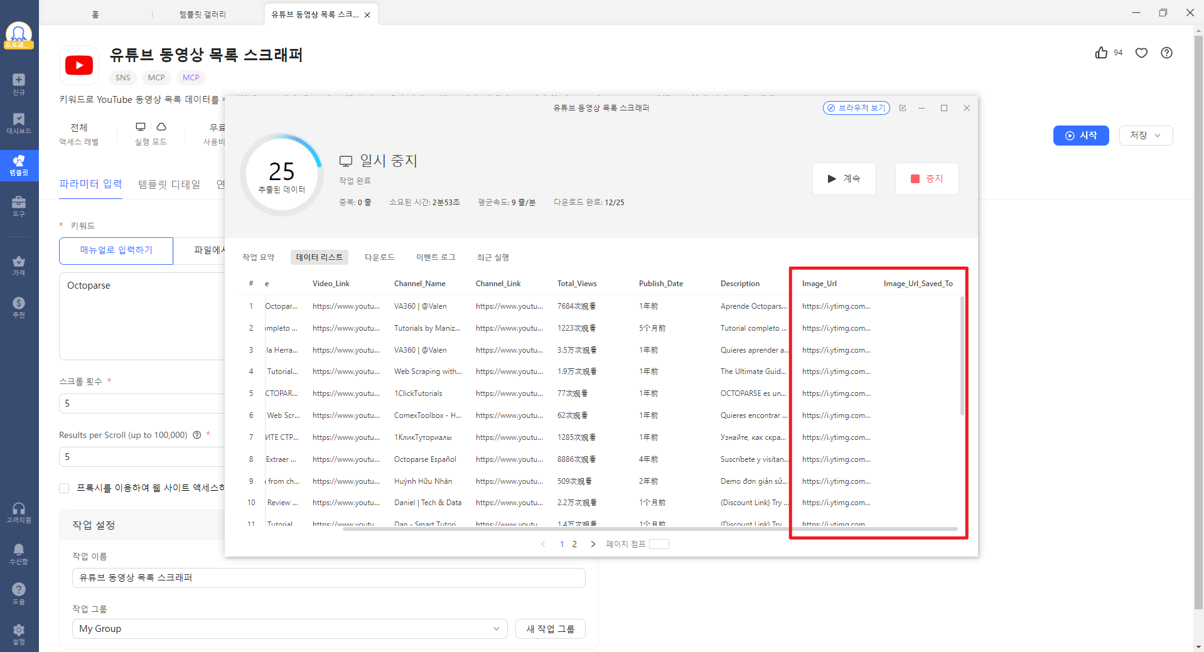Click the 시작 start button
This screenshot has height=652, width=1204.
[x=1081, y=136]
